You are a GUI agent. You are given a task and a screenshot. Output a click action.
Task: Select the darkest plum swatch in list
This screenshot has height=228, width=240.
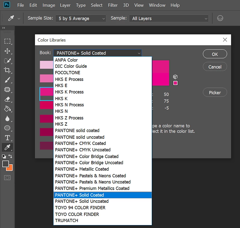pos(46,146)
